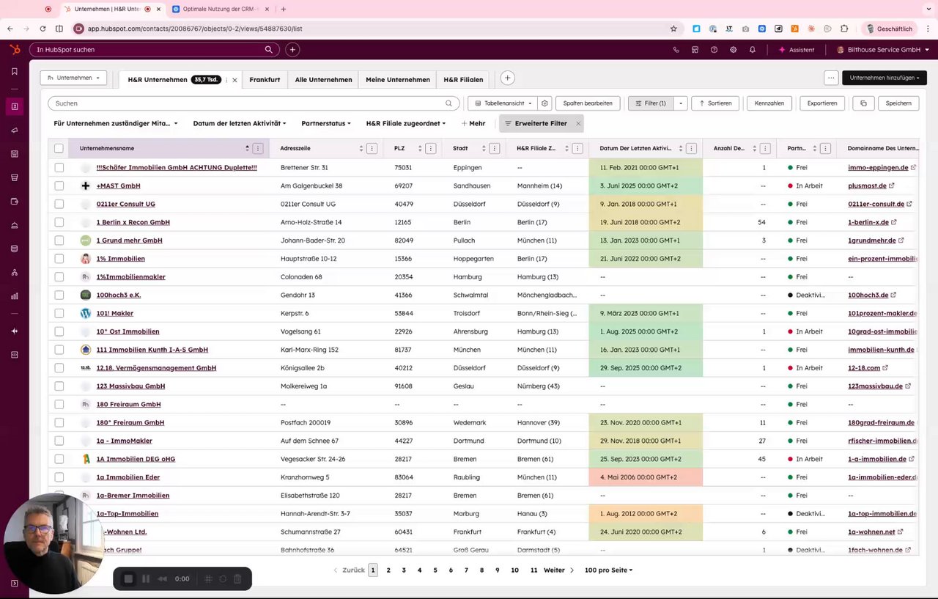Open the help question mark icon
938x599 pixels.
pos(714,50)
